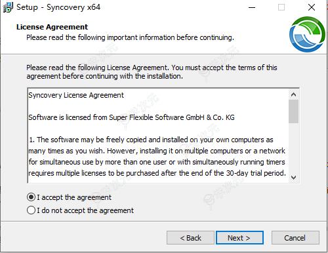Image resolution: width=328 pixels, height=253 pixels.
Task: Click the license text scrollbar thumb
Action: pos(293,111)
